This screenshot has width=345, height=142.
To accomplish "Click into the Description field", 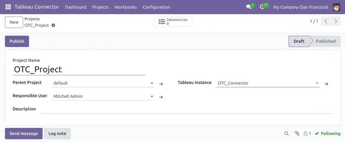I will tap(187, 109).
